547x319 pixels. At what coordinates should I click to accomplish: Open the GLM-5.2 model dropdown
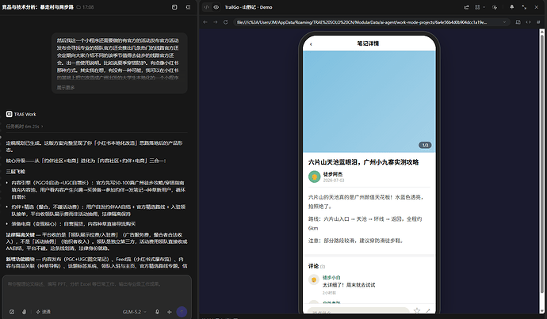point(134,312)
